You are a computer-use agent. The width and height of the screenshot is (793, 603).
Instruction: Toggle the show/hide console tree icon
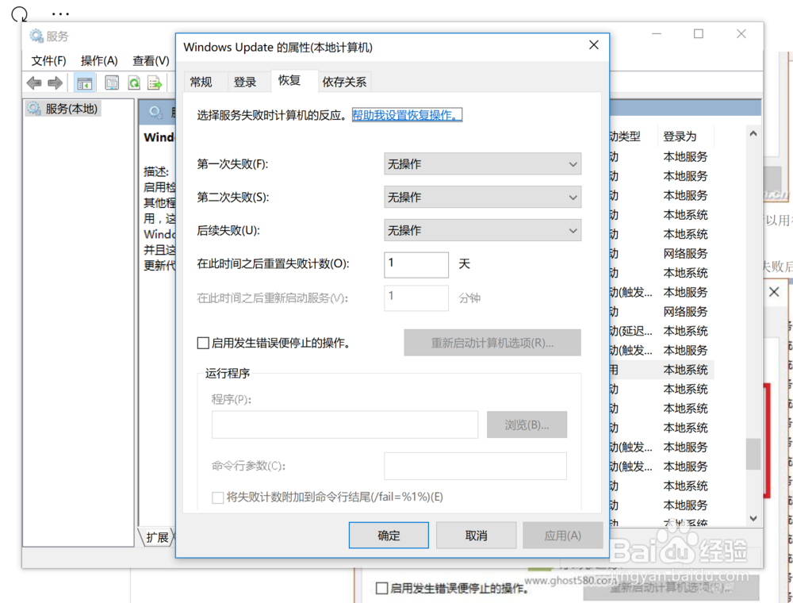(x=85, y=83)
